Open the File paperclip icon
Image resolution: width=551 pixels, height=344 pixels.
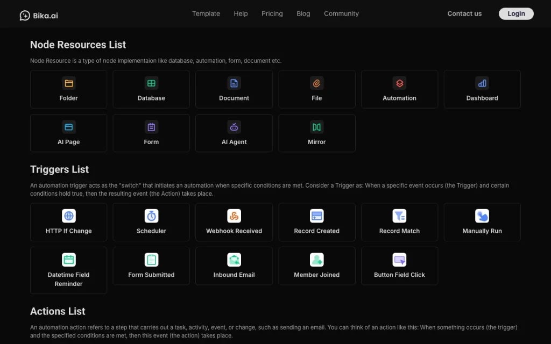coord(316,83)
